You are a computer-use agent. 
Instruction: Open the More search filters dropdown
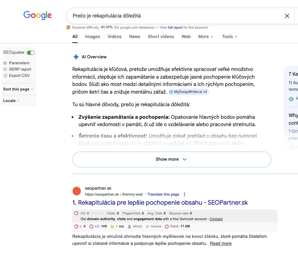[x=205, y=37]
